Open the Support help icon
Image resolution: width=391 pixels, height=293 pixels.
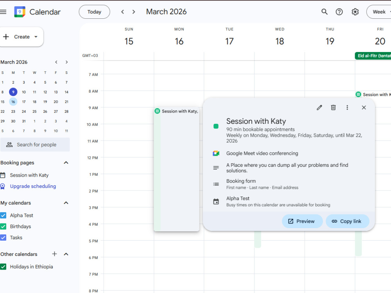click(339, 12)
